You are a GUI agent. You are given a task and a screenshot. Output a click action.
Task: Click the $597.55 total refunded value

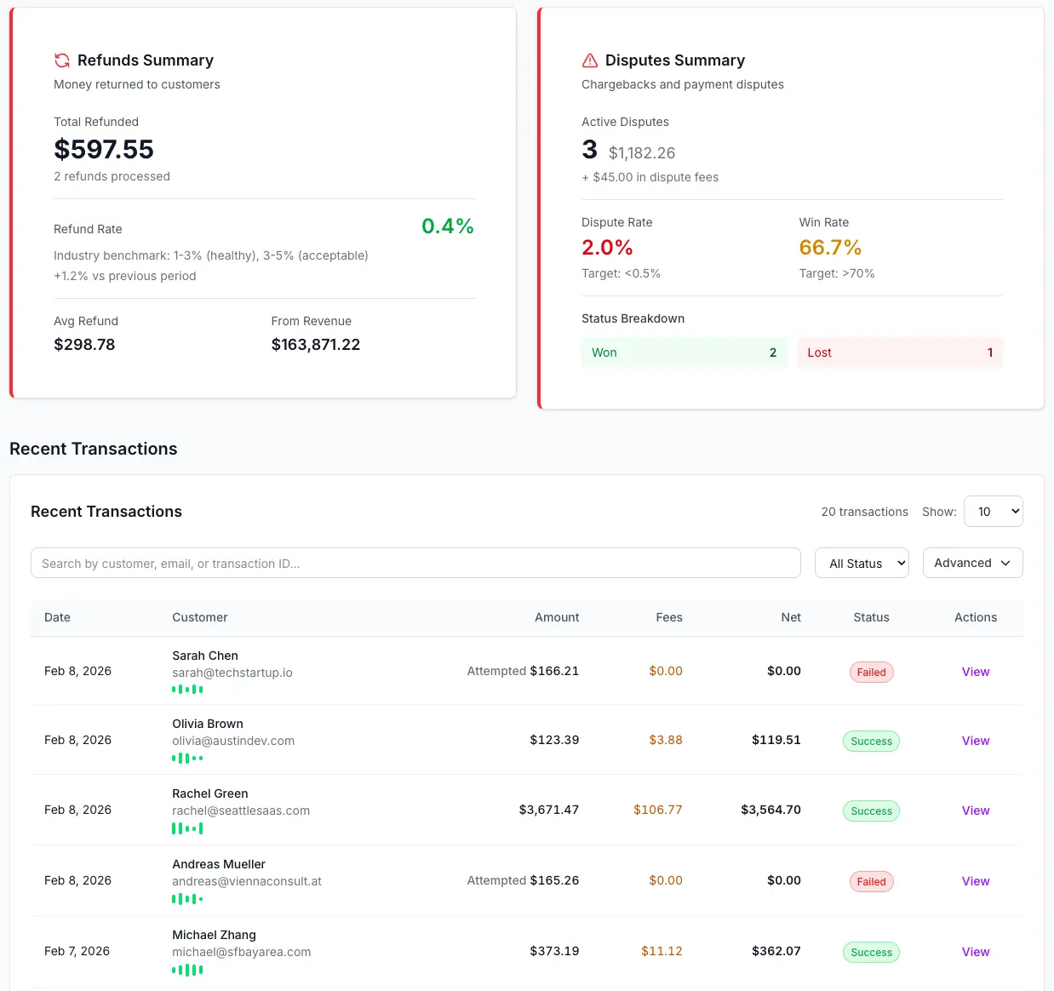click(104, 149)
